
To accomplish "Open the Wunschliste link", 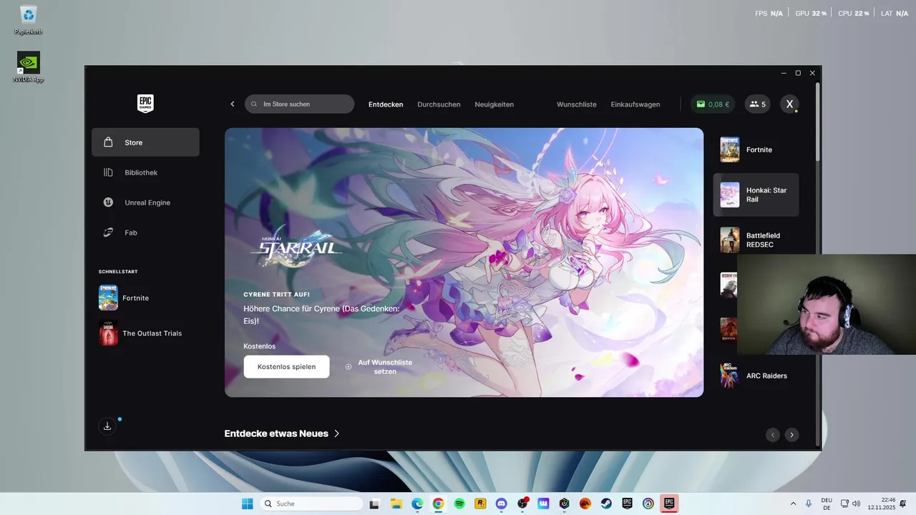I will pos(577,104).
